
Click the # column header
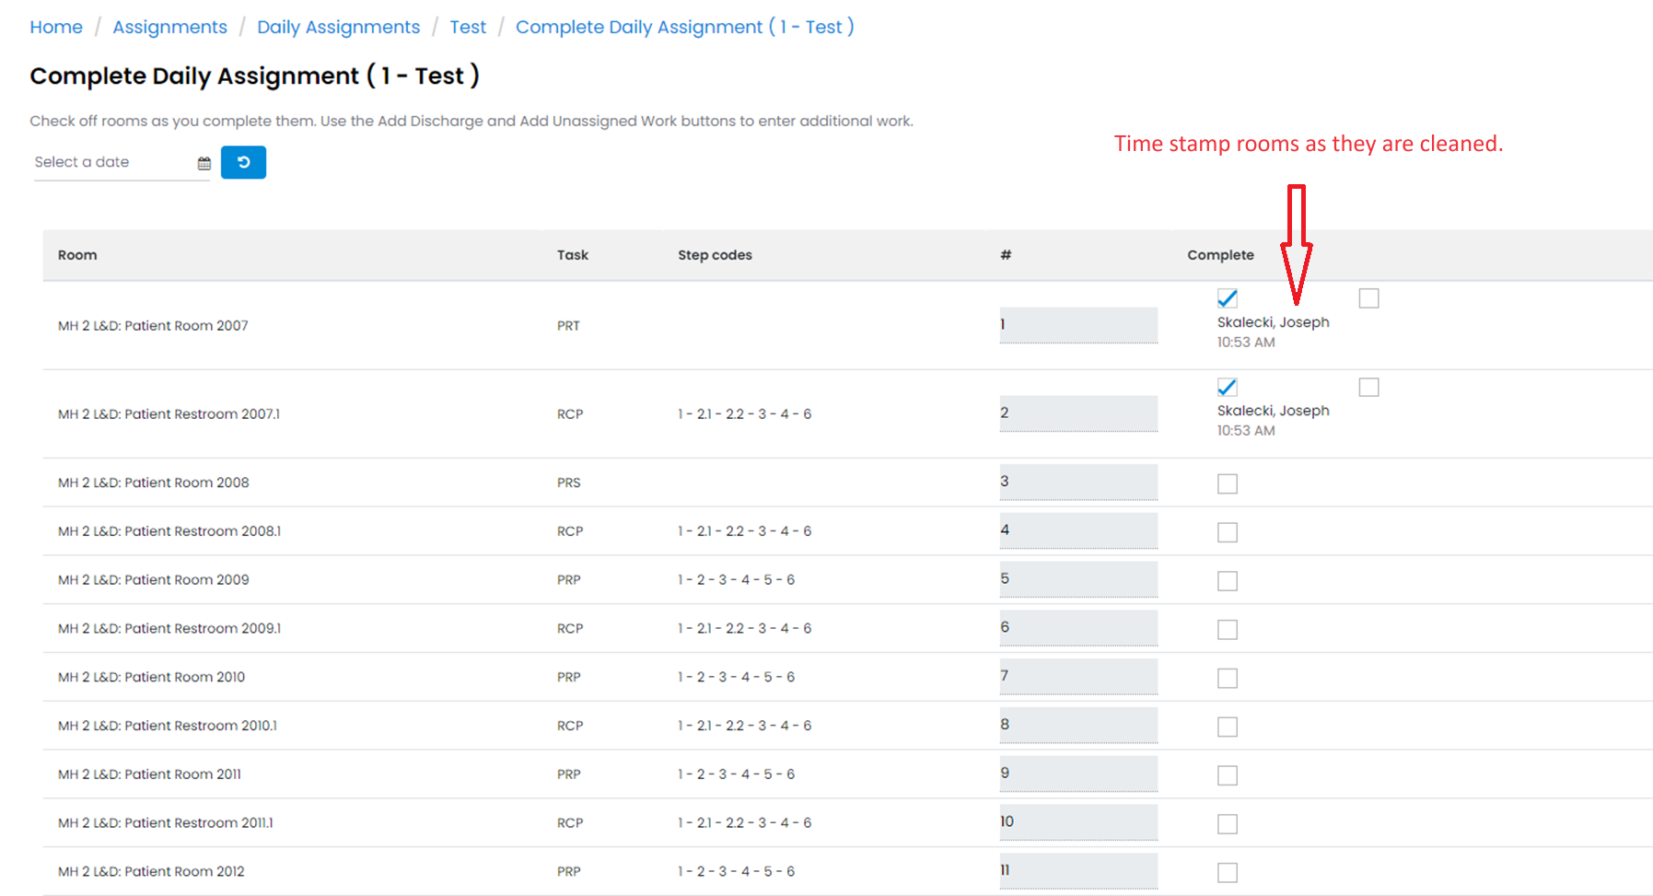pyautogui.click(x=1006, y=255)
